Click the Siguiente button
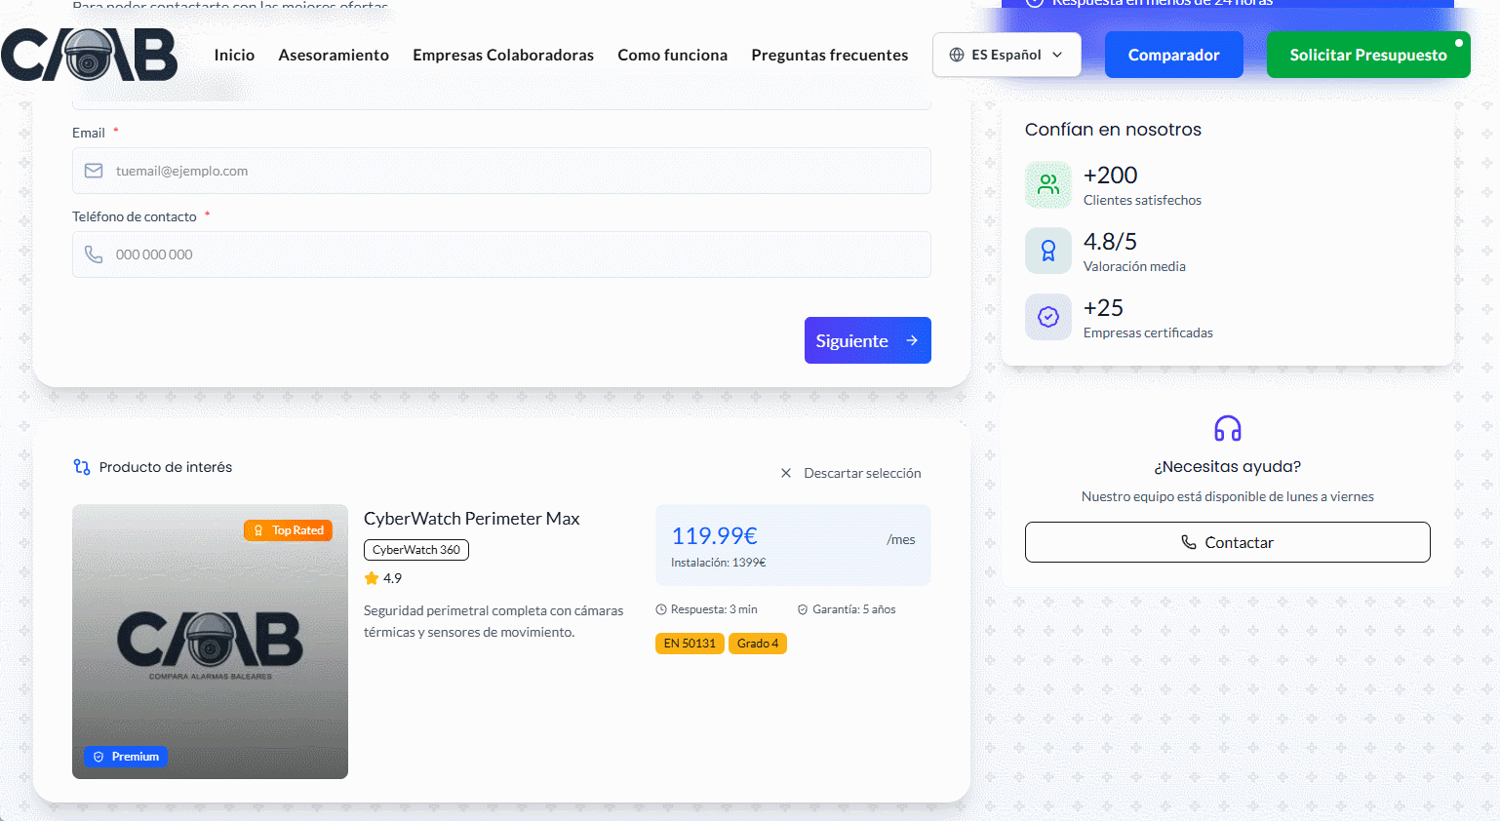Viewport: 1500px width, 821px height. (x=868, y=340)
